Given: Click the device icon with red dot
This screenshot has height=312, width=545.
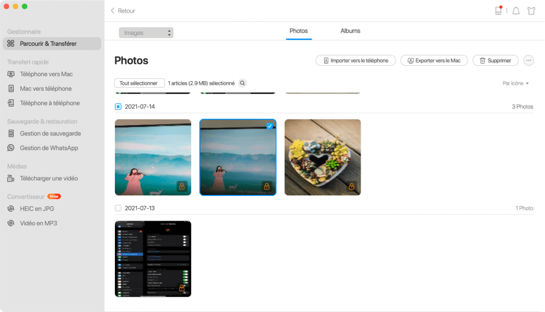Looking at the screenshot, I should click(499, 11).
